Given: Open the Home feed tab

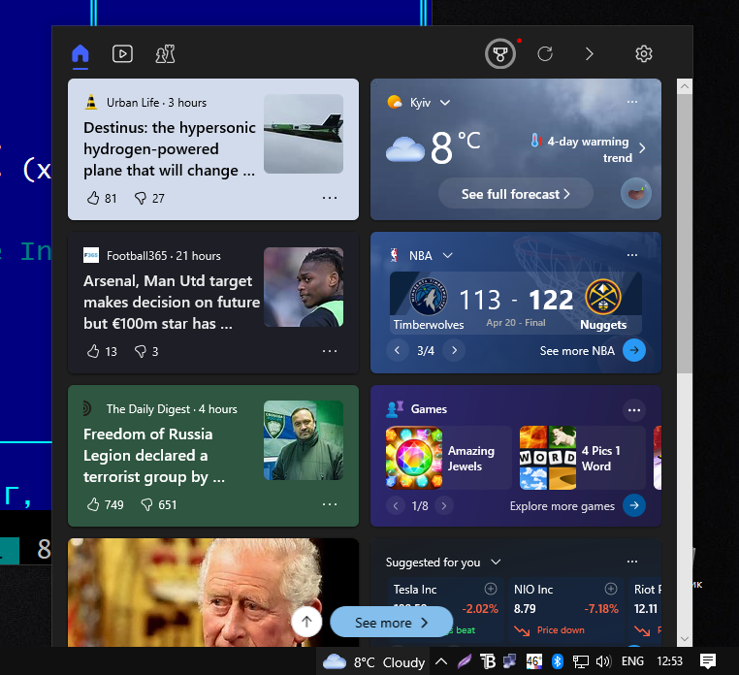Looking at the screenshot, I should pyautogui.click(x=80, y=54).
